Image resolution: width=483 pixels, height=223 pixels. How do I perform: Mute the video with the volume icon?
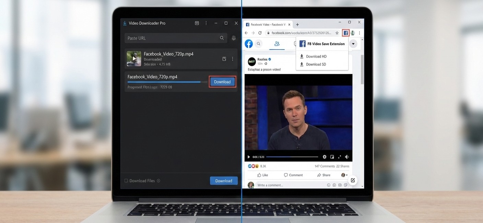(346, 156)
